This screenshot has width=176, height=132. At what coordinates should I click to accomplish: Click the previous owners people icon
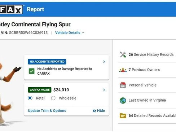click(x=123, y=70)
